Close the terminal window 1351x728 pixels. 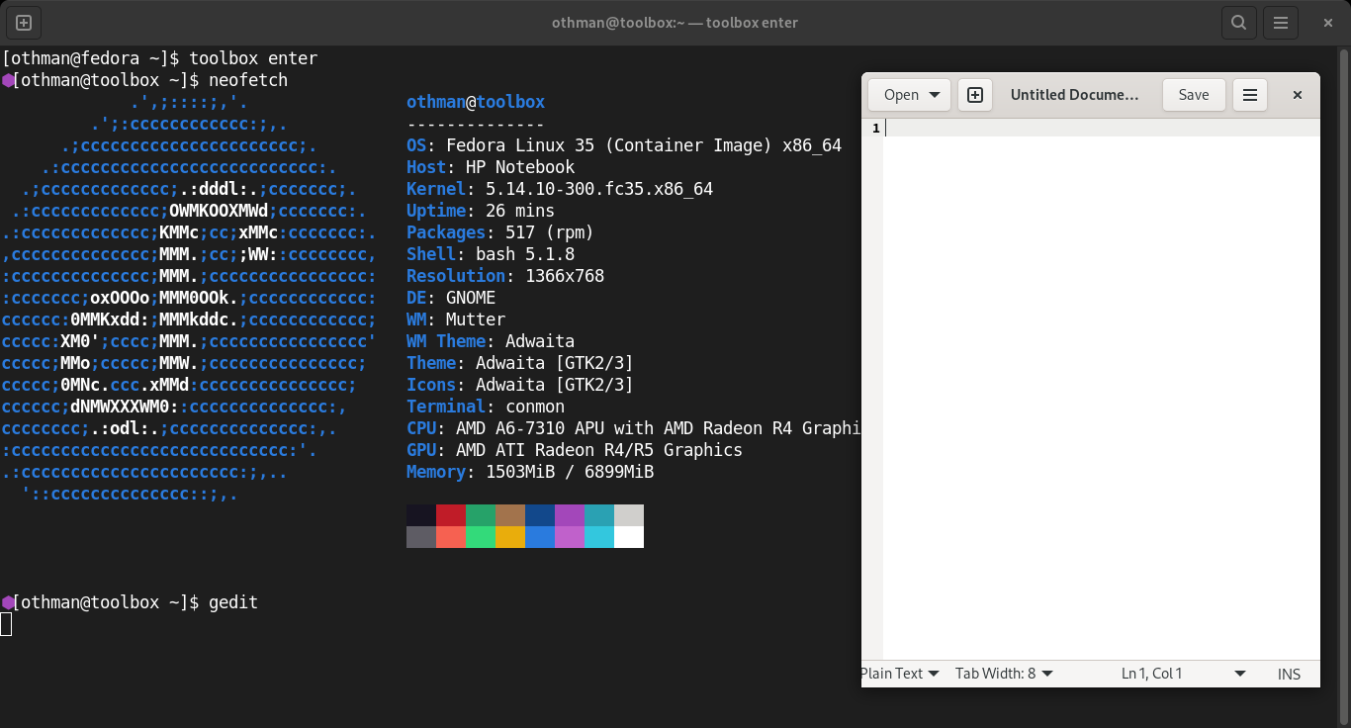pos(1328,23)
